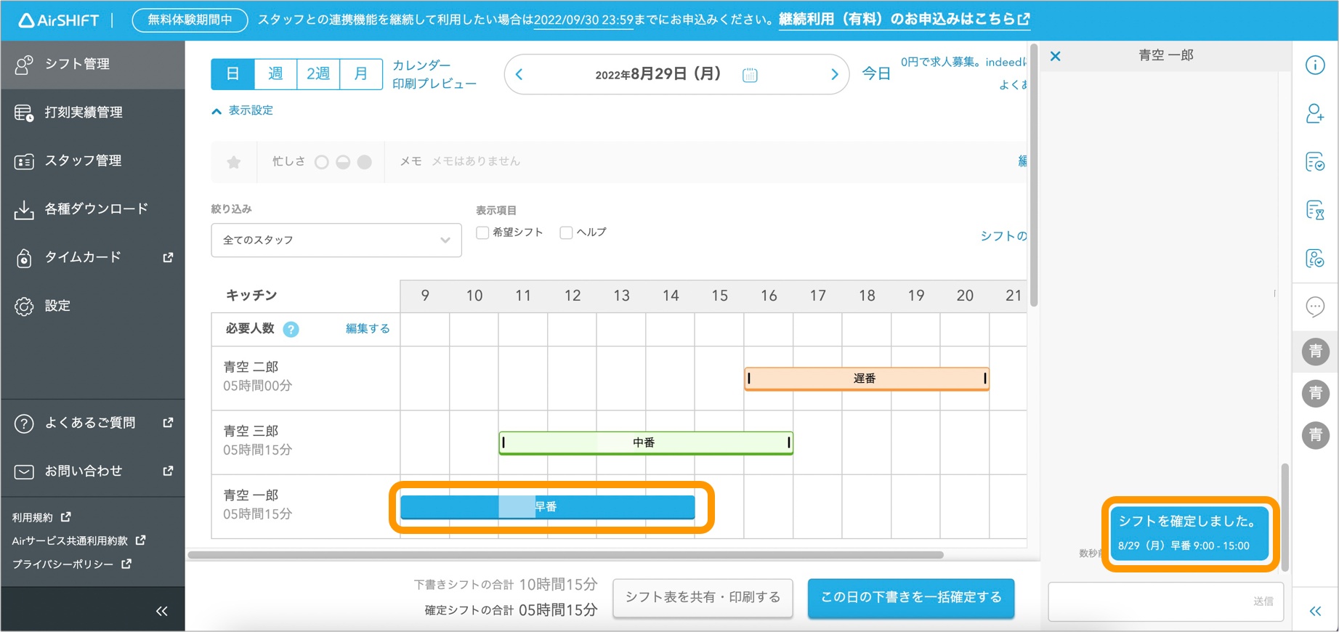The height and width of the screenshot is (632, 1339).
Task: Open the calendar date picker icon
Action: pos(750,75)
